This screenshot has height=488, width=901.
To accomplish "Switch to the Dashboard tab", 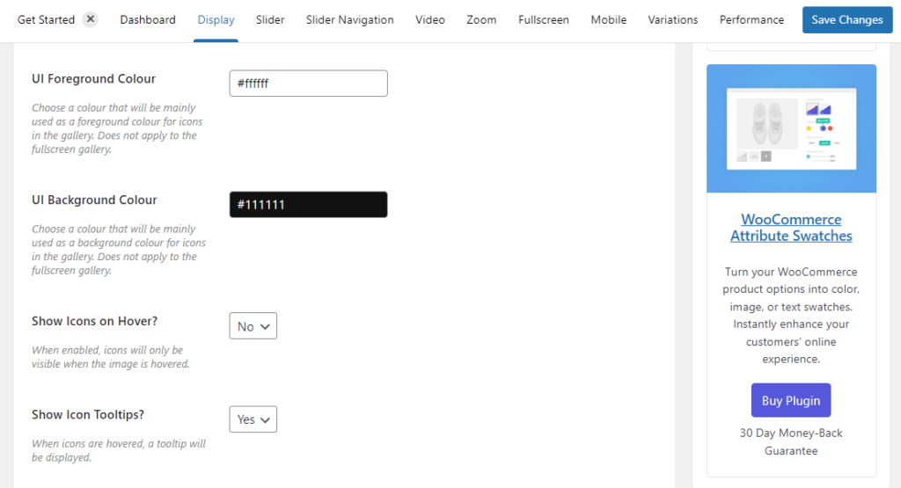I will [148, 19].
